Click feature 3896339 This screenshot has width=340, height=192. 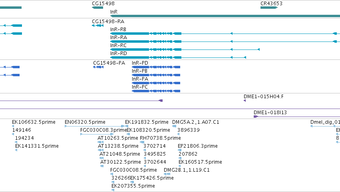[189, 130]
